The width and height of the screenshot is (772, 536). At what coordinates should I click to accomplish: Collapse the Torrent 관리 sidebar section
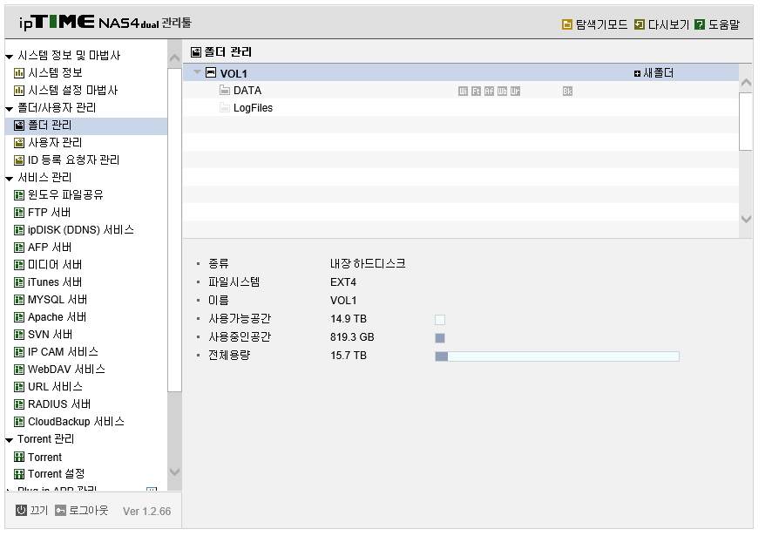tap(9, 440)
